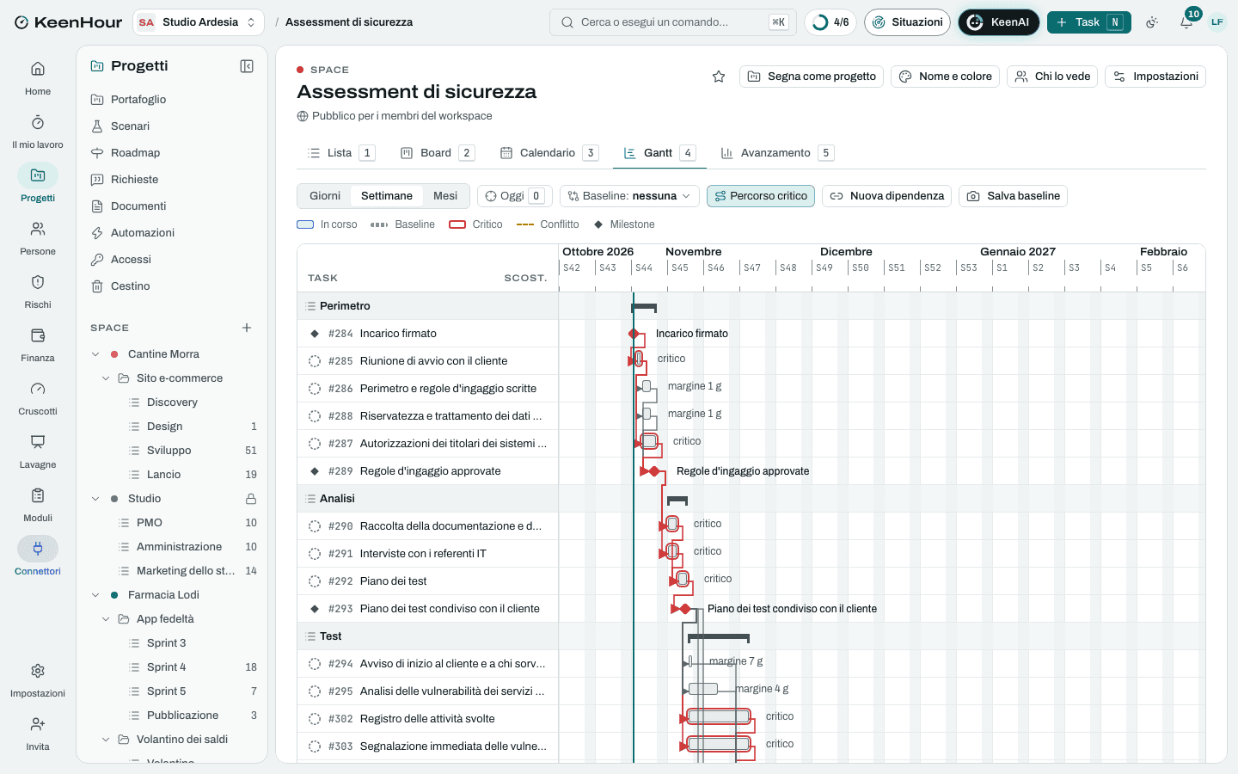Viewport: 1238px width, 774px height.
Task: Switch timeline scale to Giorni
Action: [x=325, y=196]
